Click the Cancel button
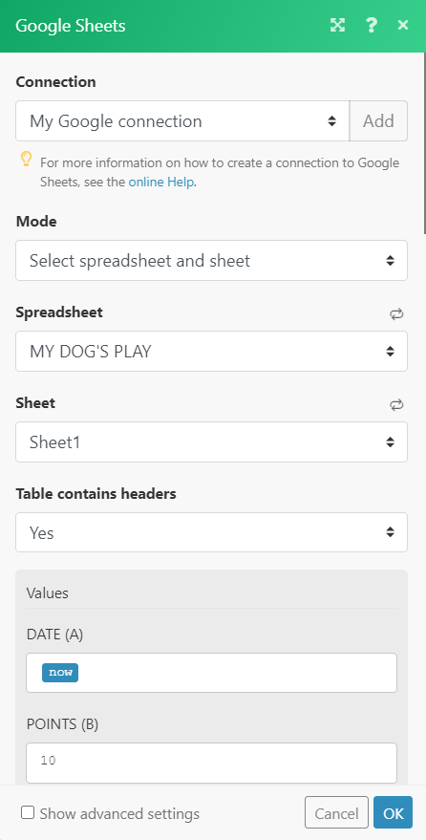This screenshot has width=426, height=840. tap(336, 814)
